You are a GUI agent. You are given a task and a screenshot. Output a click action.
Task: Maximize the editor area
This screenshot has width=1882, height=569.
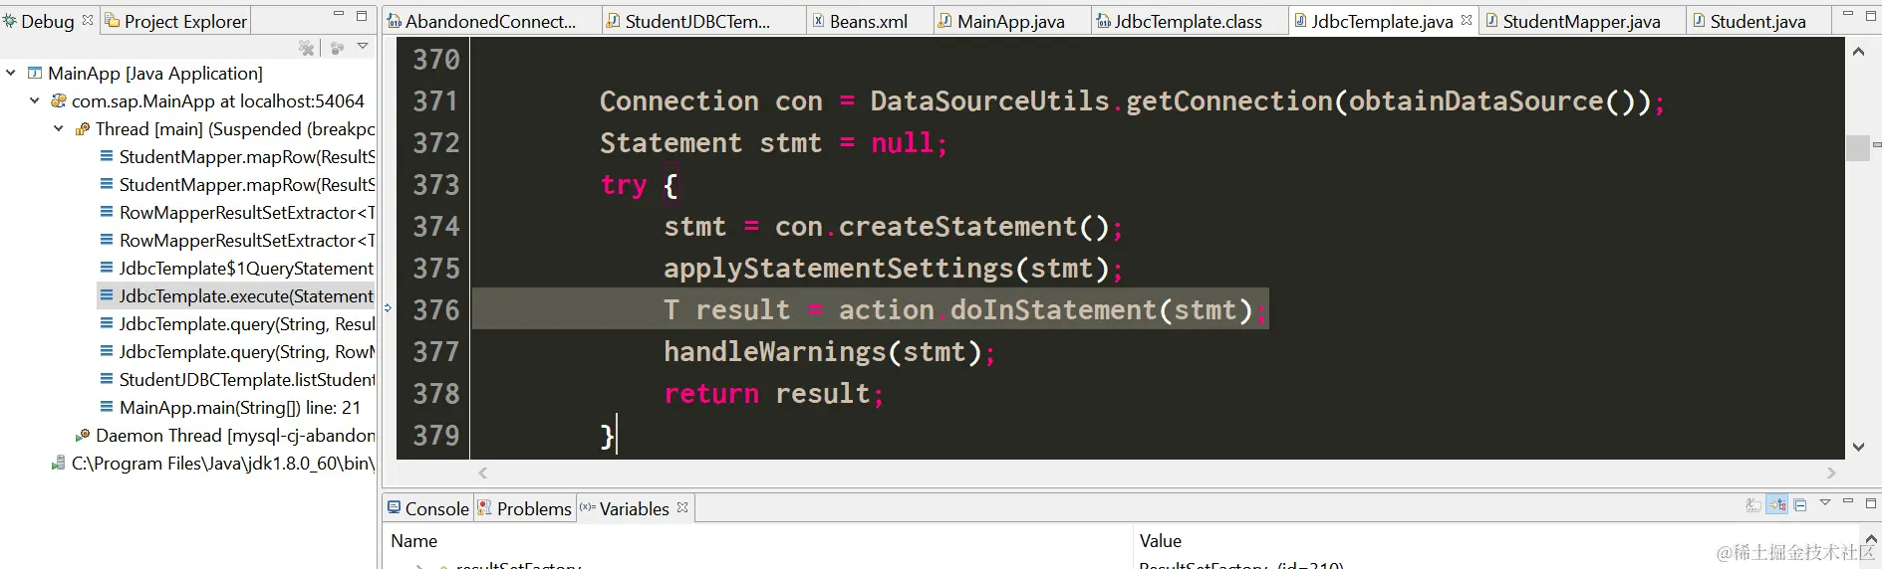[1870, 15]
